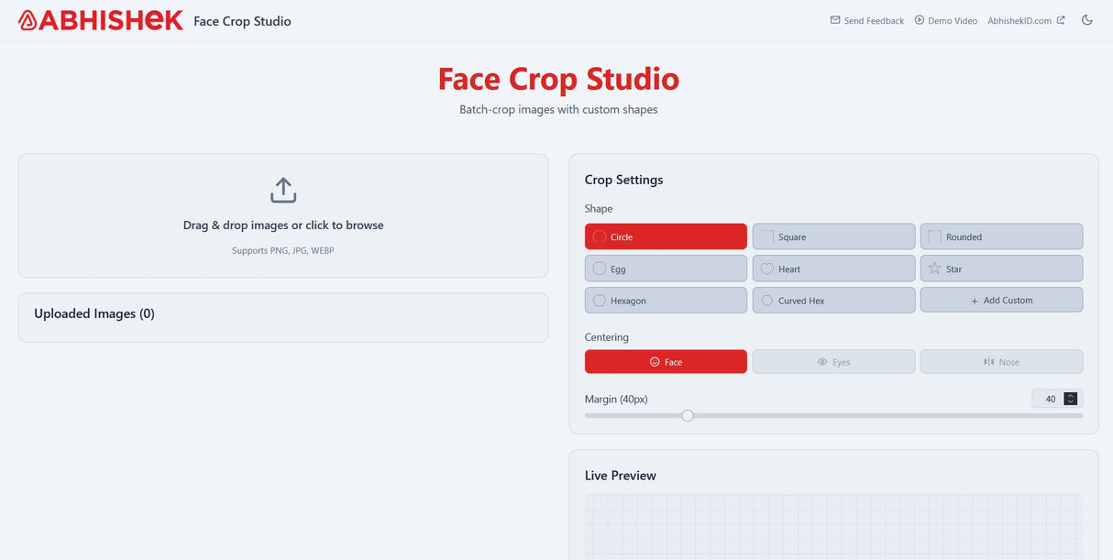The width and height of the screenshot is (1113, 560).
Task: Click the upload arrow icon in drop zone
Action: (x=282, y=189)
